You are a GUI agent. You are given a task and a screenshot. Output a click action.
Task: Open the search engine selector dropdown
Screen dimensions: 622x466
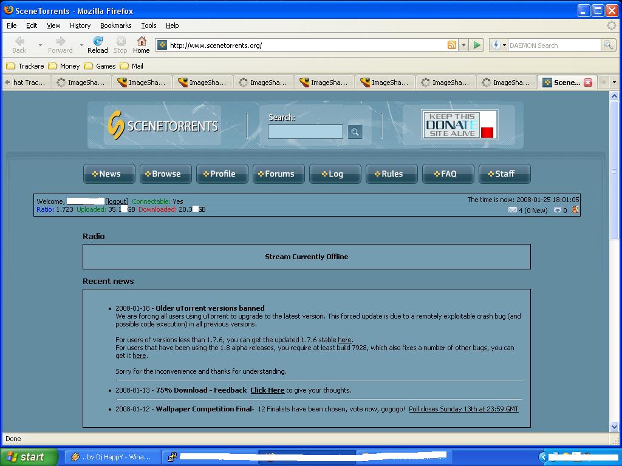(505, 45)
